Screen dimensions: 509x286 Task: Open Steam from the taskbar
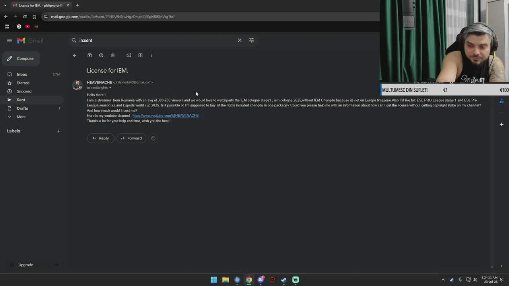[x=284, y=280]
